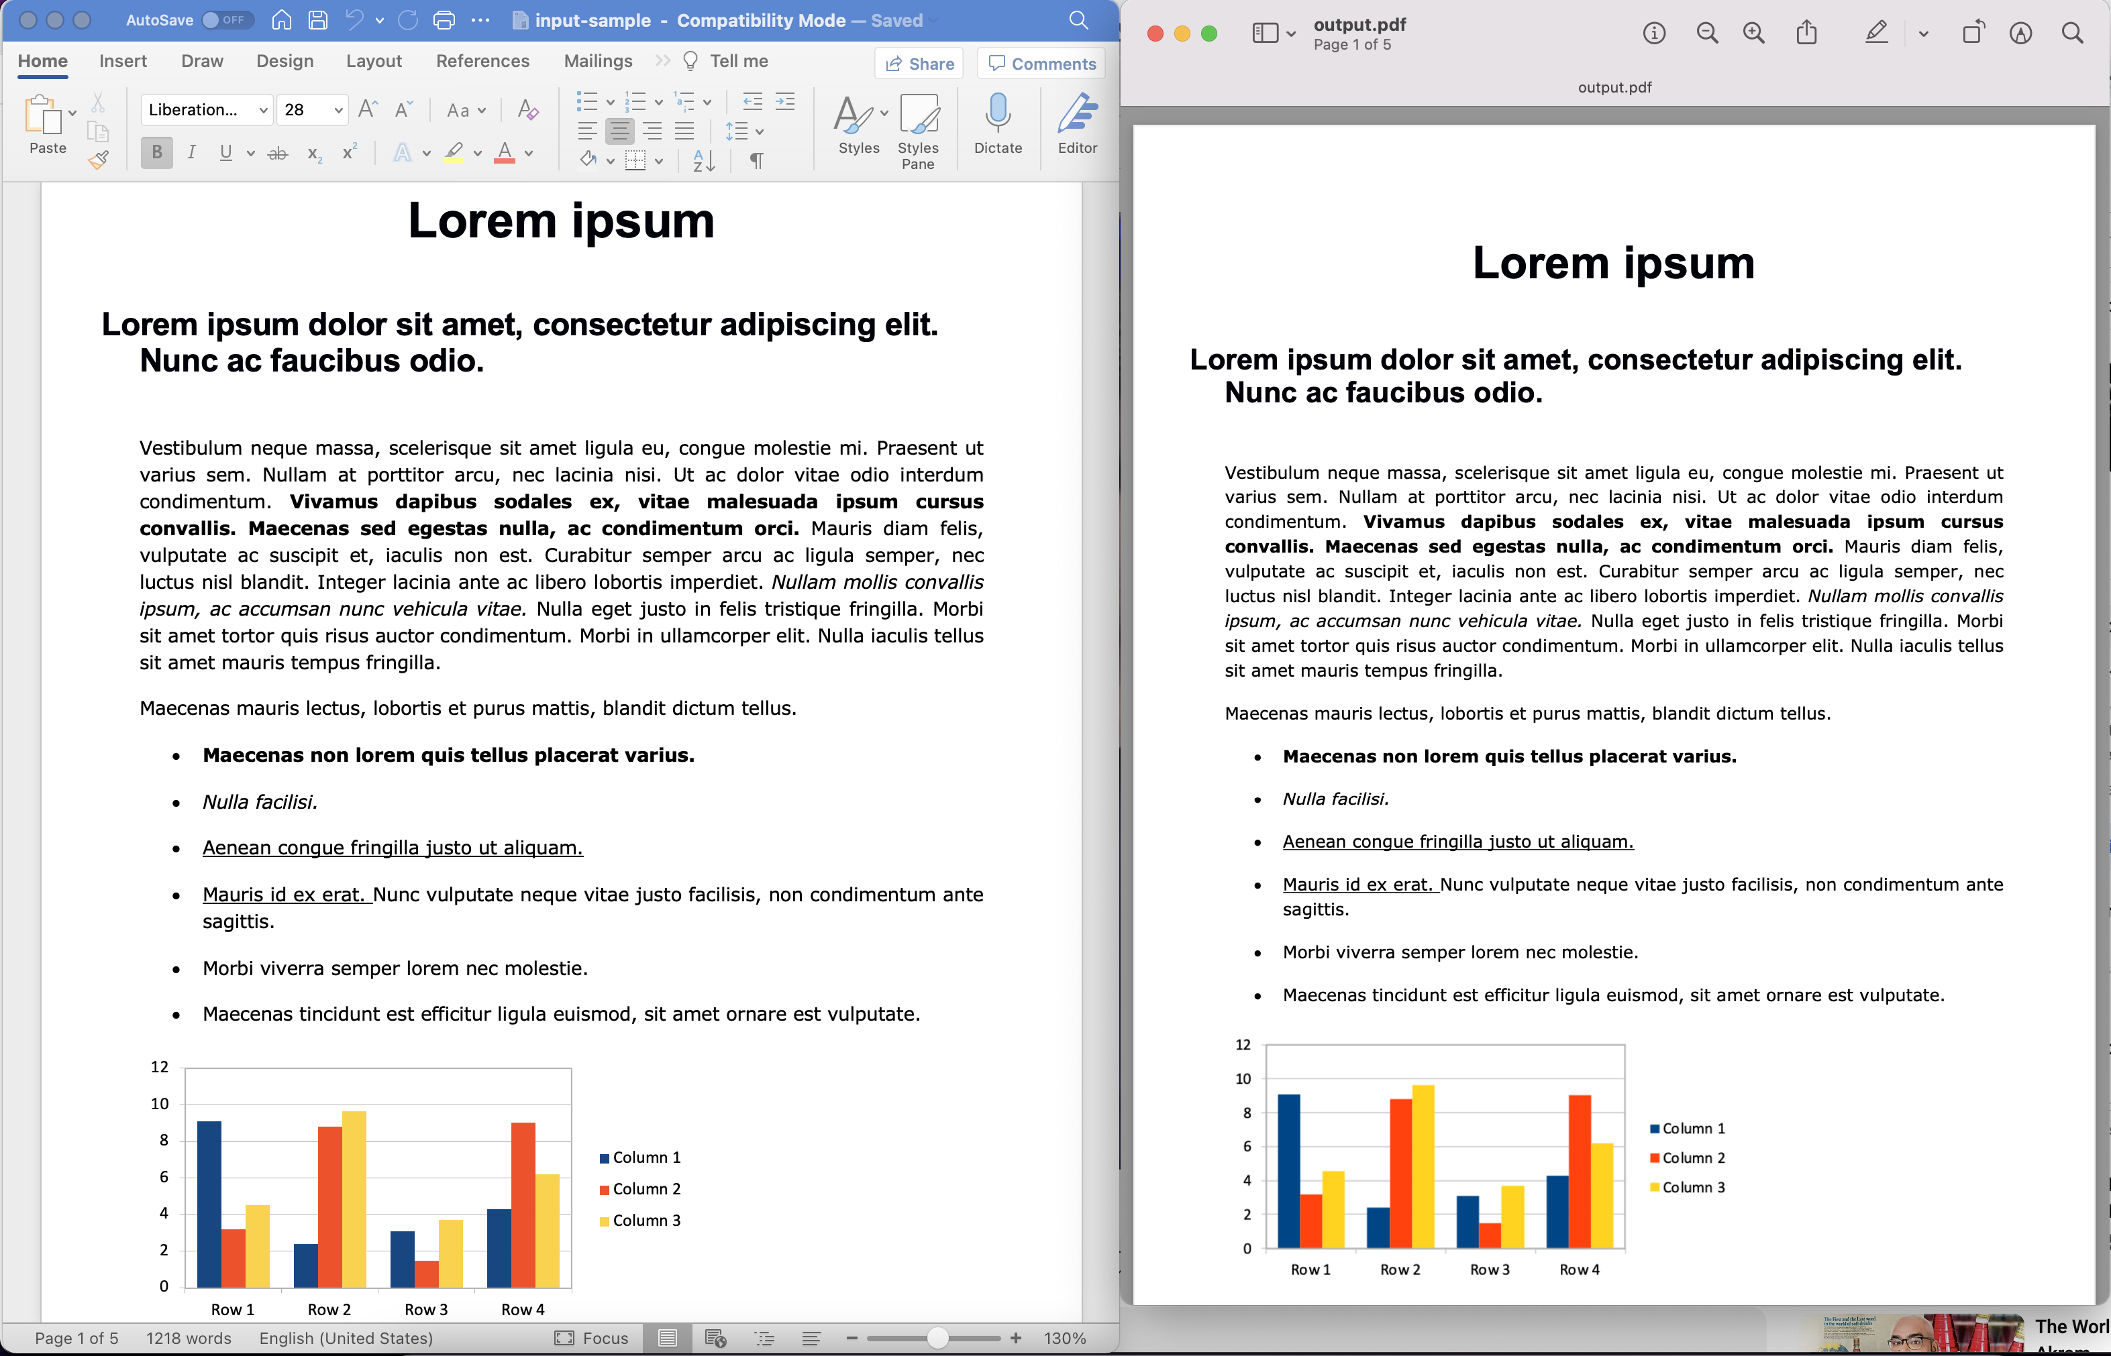Start Dictate
Image resolution: width=2111 pixels, height=1356 pixels.
point(997,124)
